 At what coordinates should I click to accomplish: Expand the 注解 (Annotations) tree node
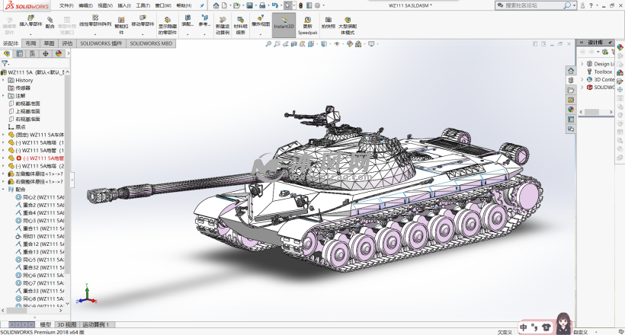(x=3, y=96)
